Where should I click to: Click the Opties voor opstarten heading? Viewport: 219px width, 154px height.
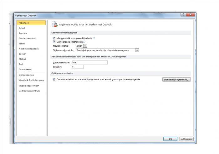coord(62,73)
